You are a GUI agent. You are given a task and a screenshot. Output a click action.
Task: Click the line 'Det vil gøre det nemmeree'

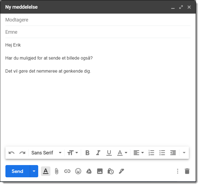coord(48,72)
